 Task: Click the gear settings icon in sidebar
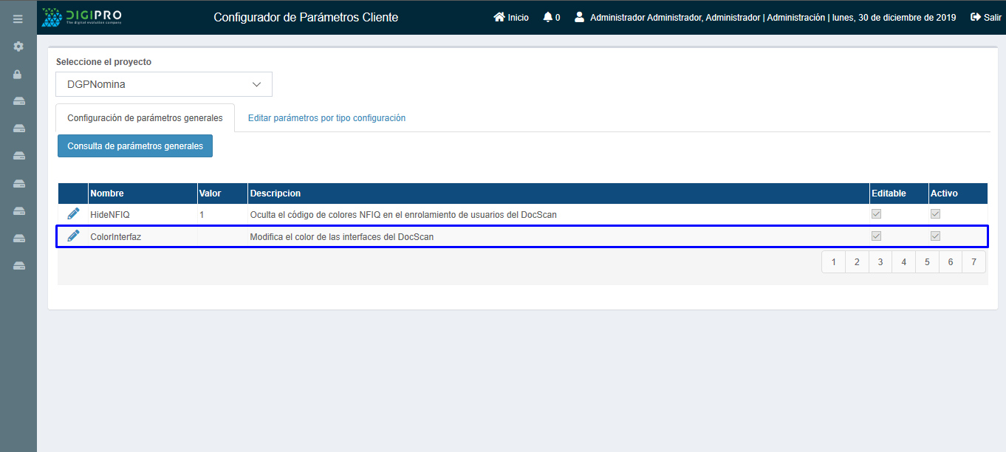point(18,47)
